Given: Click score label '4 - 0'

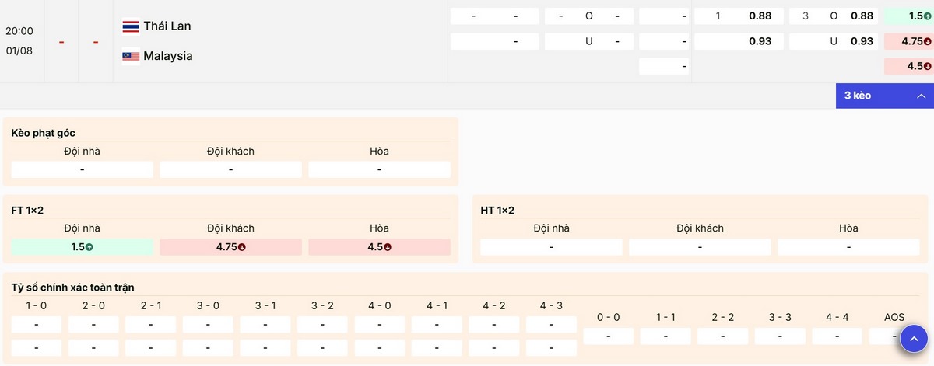Looking at the screenshot, I should 380,306.
